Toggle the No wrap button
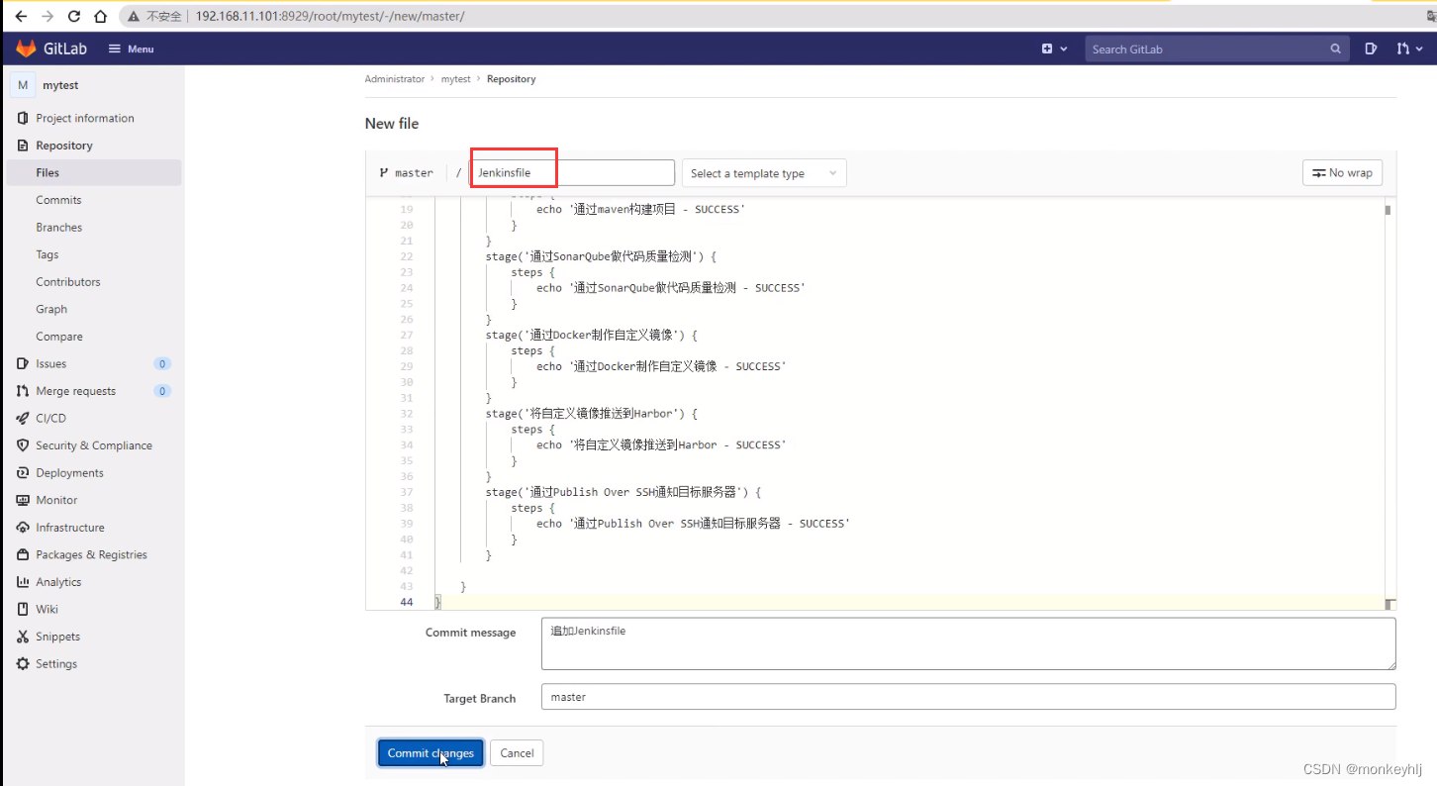The width and height of the screenshot is (1437, 786). [x=1342, y=173]
